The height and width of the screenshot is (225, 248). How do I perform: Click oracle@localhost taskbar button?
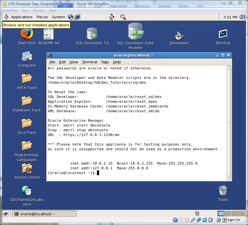(44, 214)
